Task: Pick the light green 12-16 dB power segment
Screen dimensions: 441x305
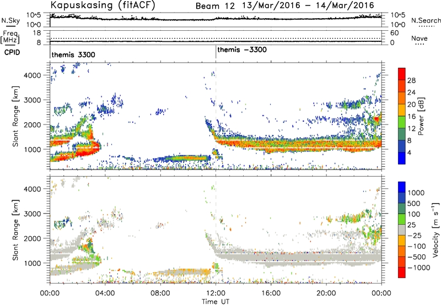Action: click(x=402, y=122)
